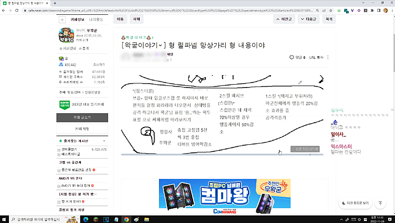Switch to the 나의활동 tab
This screenshot has height=223, width=395.
coord(96,19)
